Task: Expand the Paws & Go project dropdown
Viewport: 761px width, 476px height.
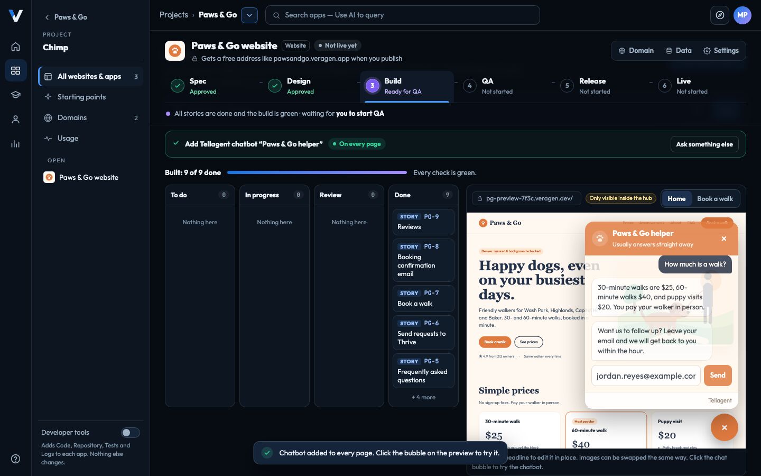Action: coord(249,15)
